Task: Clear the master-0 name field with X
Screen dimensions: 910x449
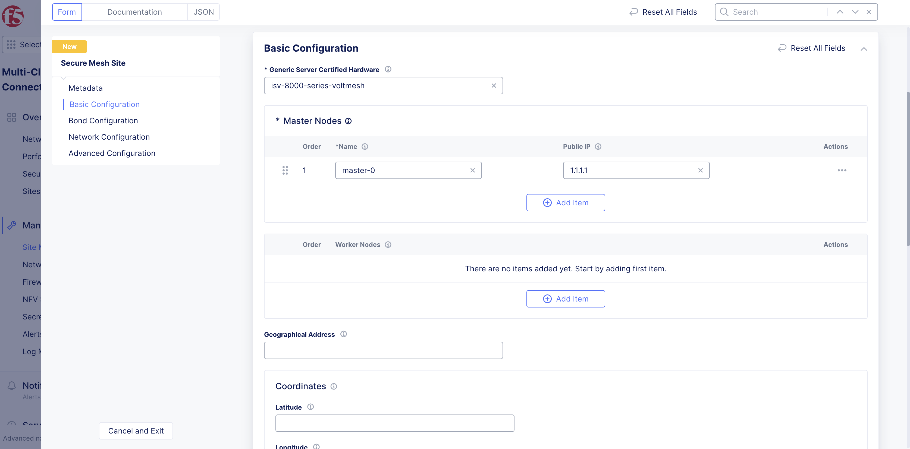Action: click(x=472, y=170)
